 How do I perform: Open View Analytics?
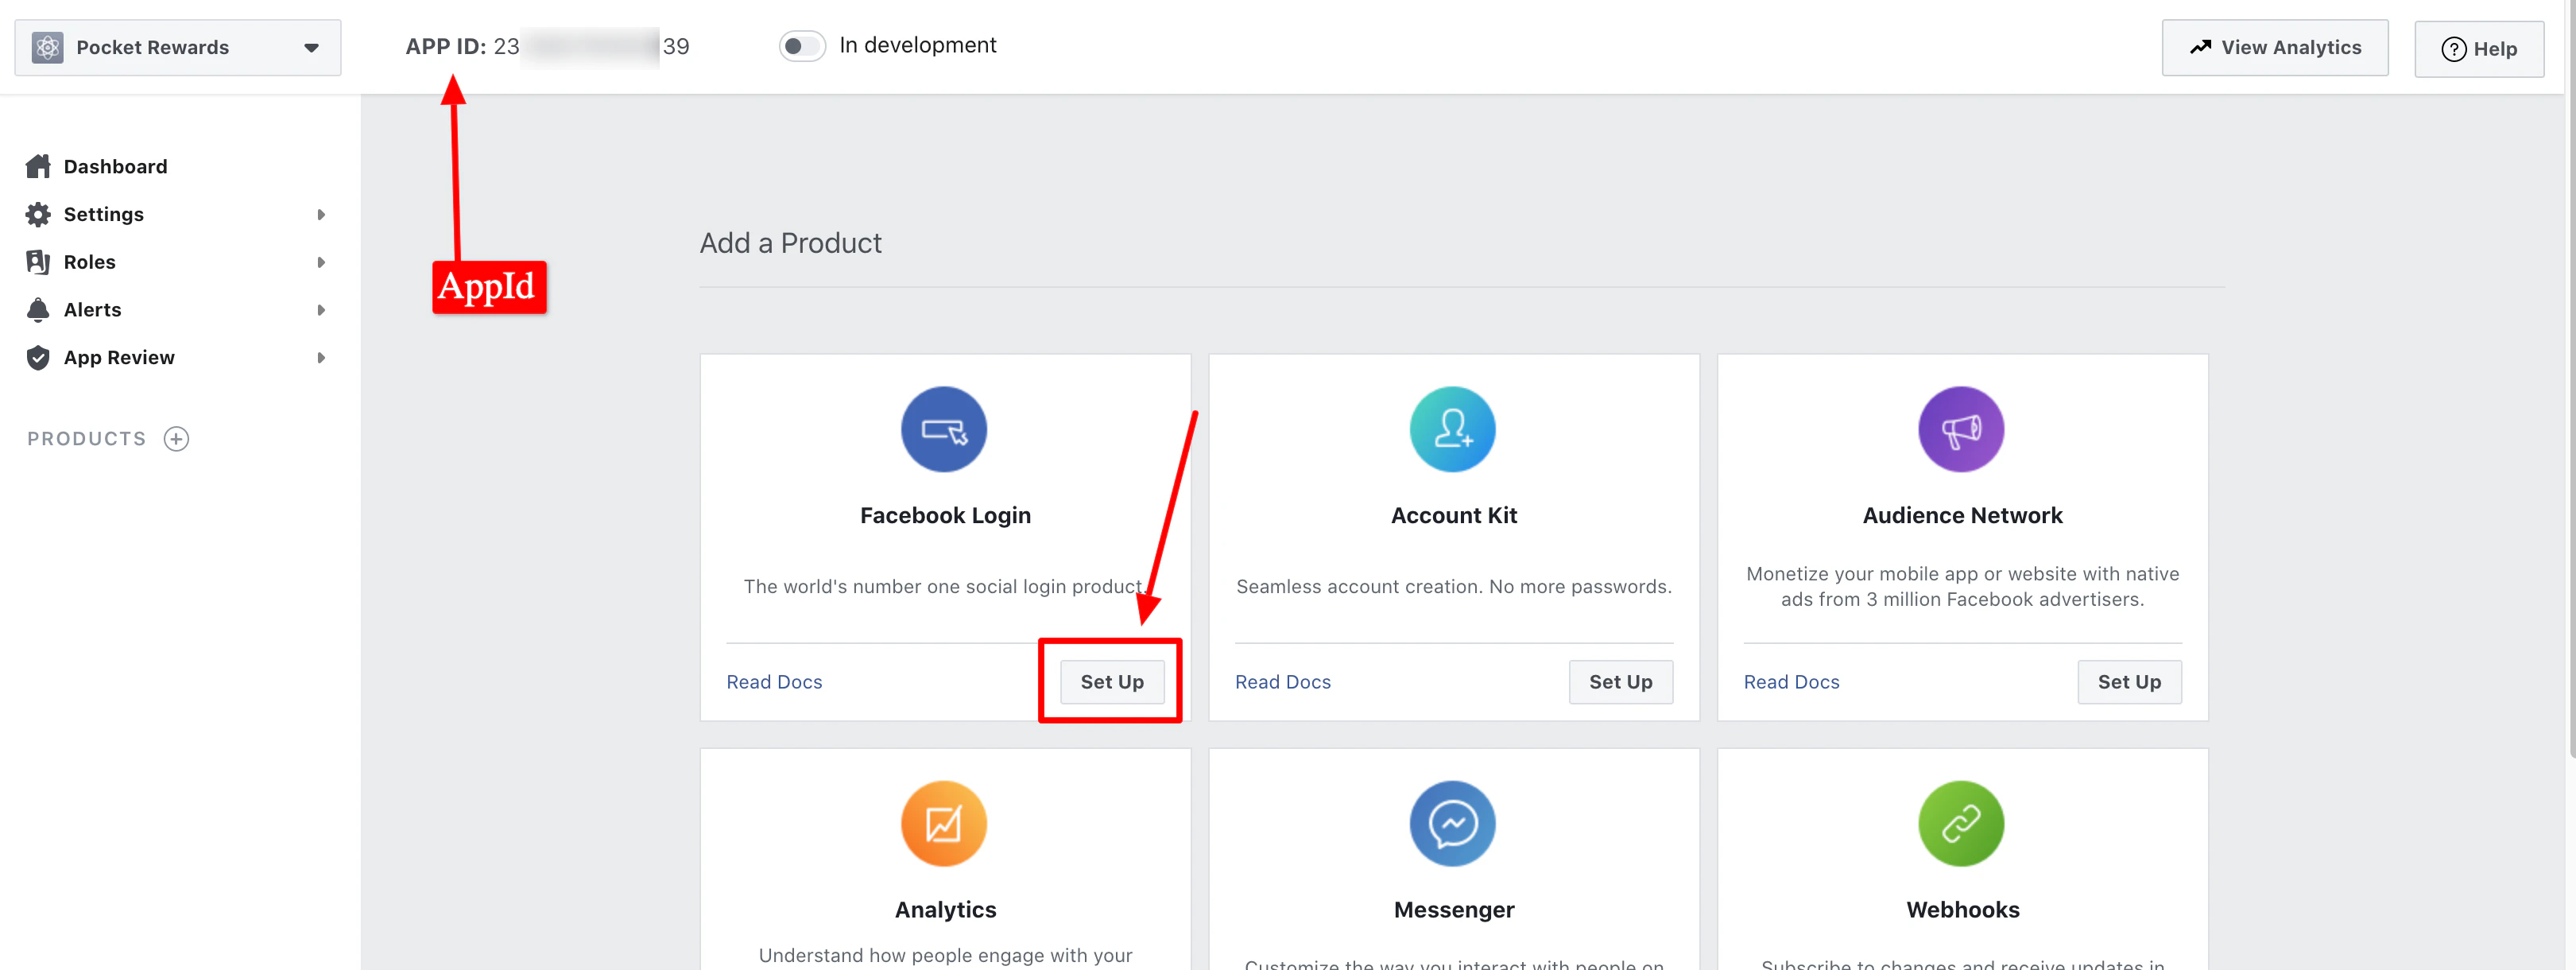pos(2274,48)
